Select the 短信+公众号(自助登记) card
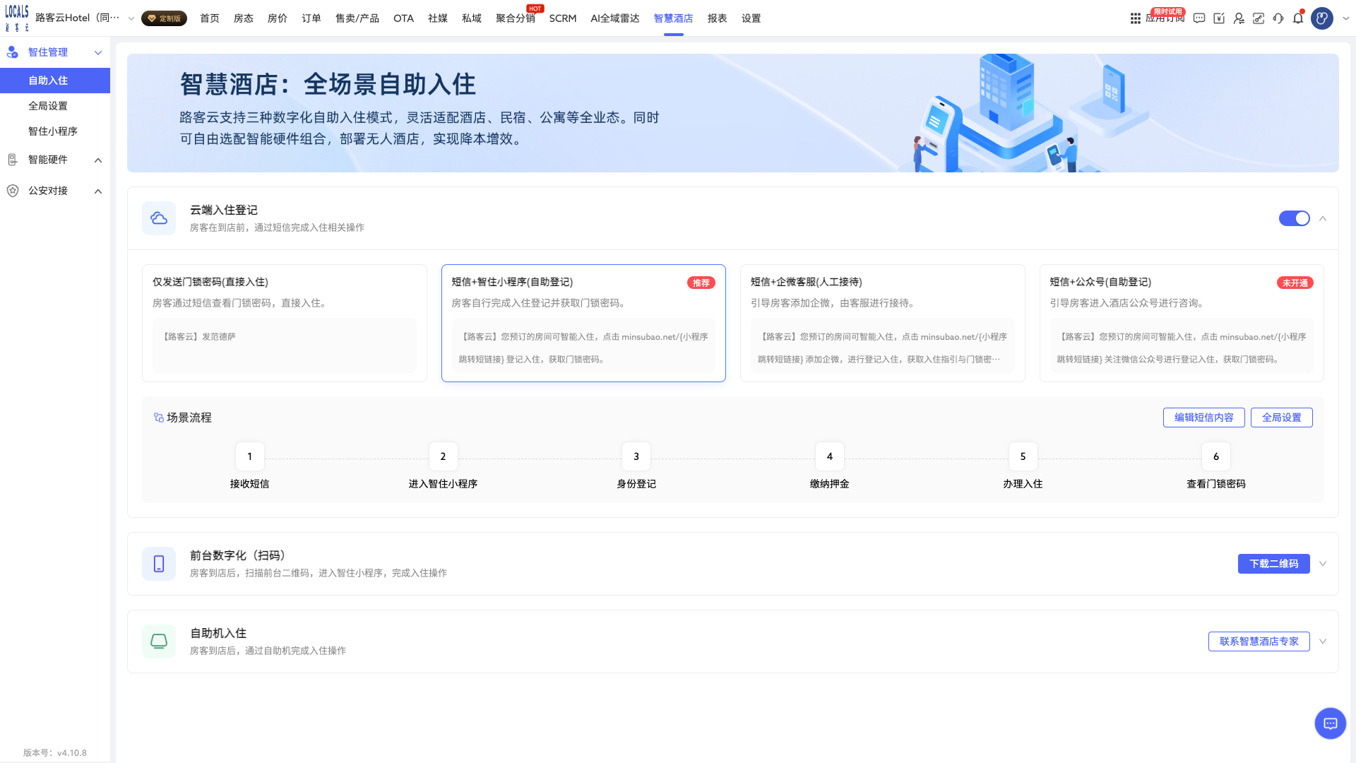This screenshot has width=1356, height=763. click(1182, 323)
